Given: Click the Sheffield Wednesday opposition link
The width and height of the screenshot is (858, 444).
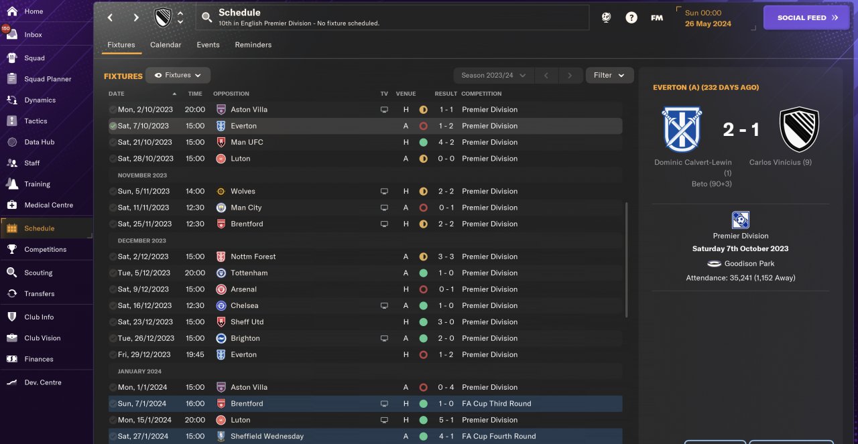Looking at the screenshot, I should coord(267,437).
